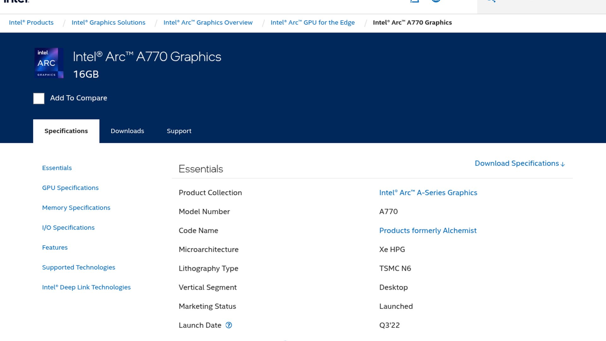The image size is (606, 341).
Task: Open Intel Arc A-Series Graphics collection link
Action: [428, 193]
